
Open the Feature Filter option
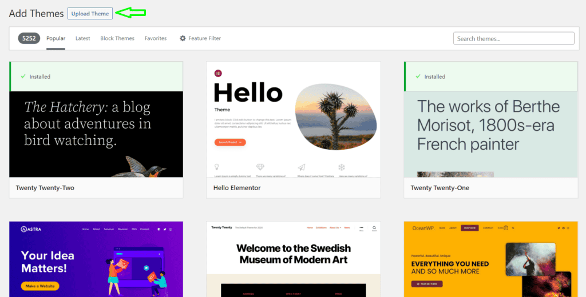point(200,38)
